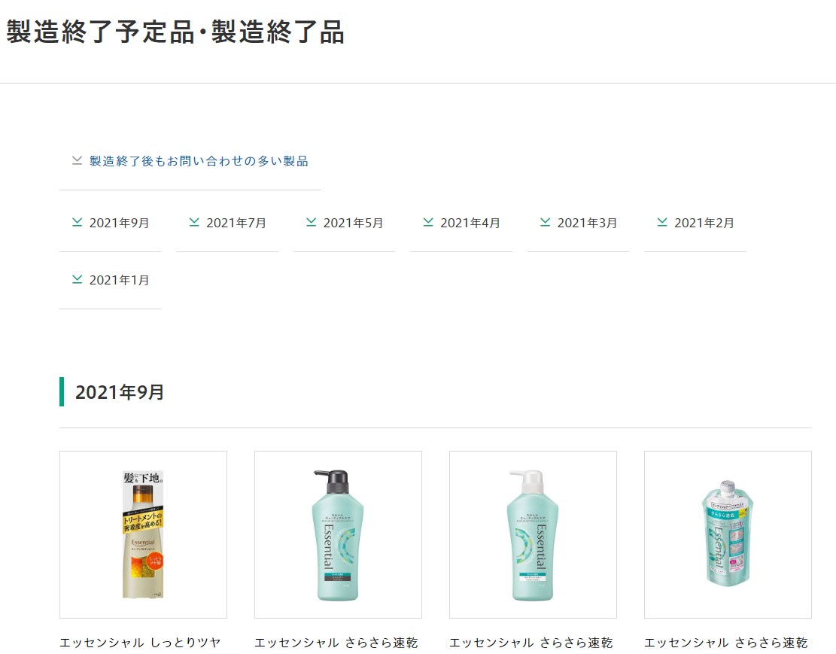Select the 2021年3月 navigation link text
Viewport: 836px width, 654px height.
tap(587, 223)
